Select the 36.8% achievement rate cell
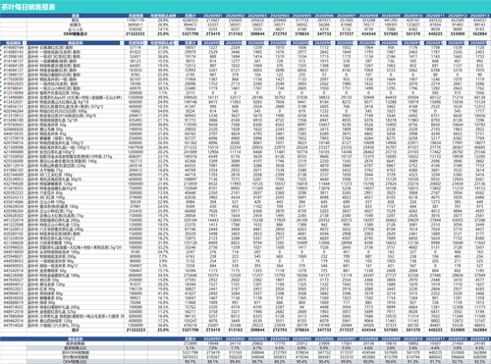 (x=163, y=326)
